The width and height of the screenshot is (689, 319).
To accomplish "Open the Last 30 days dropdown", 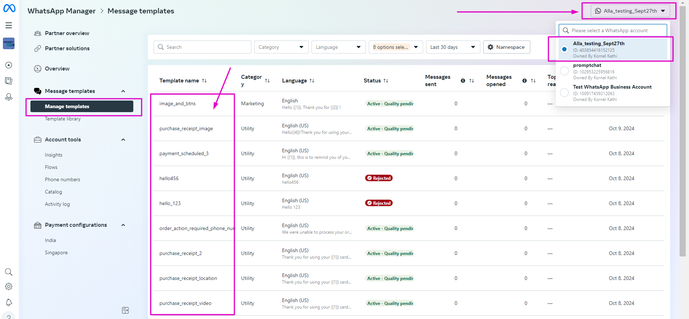I will [x=452, y=47].
